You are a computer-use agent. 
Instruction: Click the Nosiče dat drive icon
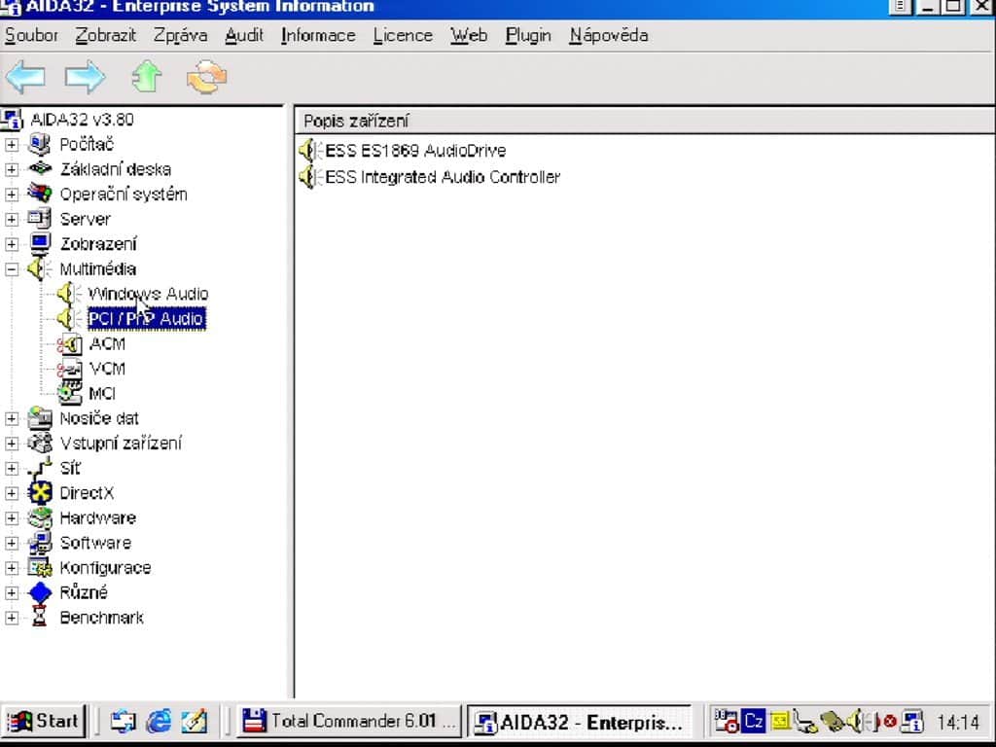[x=39, y=418]
